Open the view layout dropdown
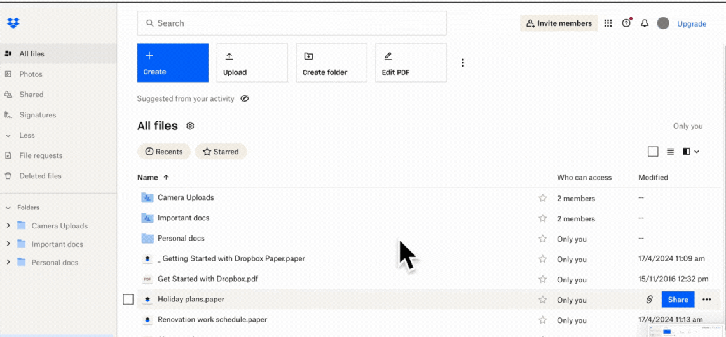The width and height of the screenshot is (726, 337). pos(691,152)
